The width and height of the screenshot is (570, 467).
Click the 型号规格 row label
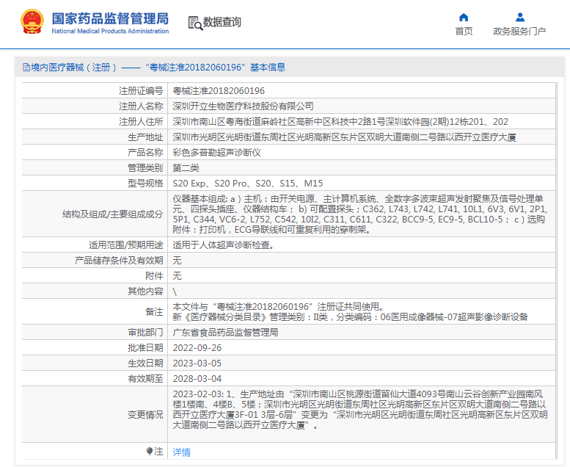point(145,184)
